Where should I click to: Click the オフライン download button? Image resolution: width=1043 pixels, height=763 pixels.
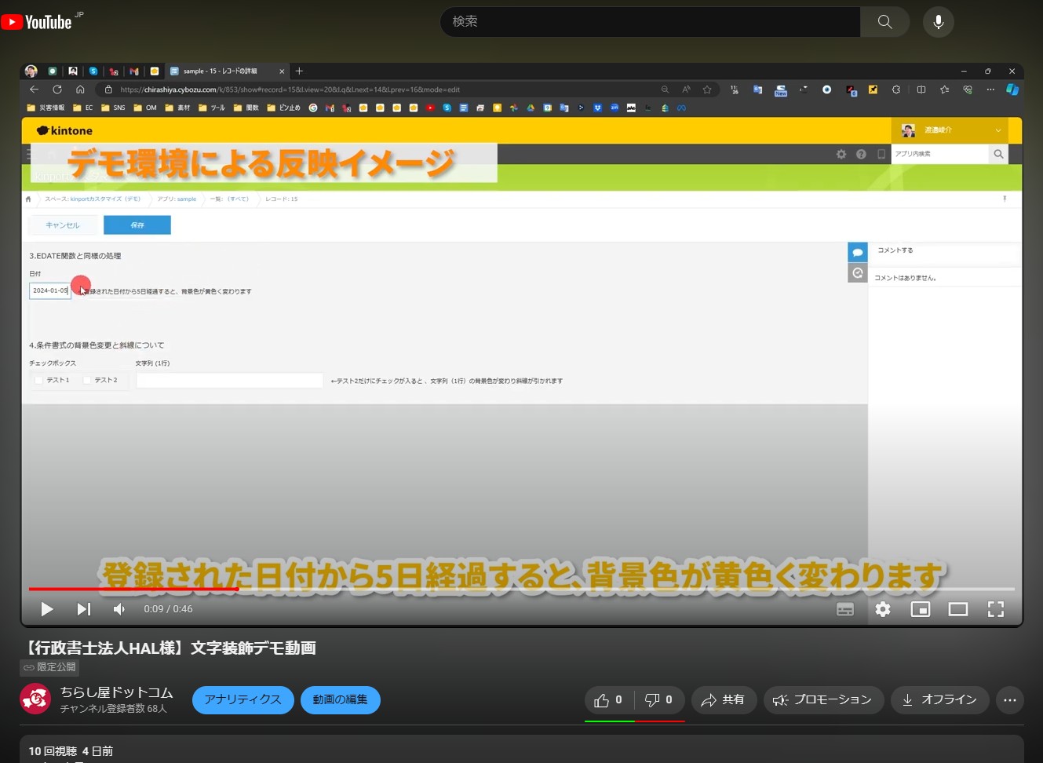click(x=939, y=699)
